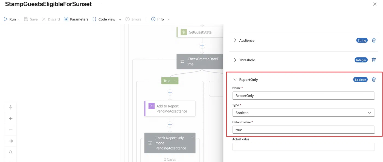Select the Check ReportOnly Mode PendingAcceptance node
Image resolution: width=383 pixels, height=162 pixels.
[x=170, y=143]
